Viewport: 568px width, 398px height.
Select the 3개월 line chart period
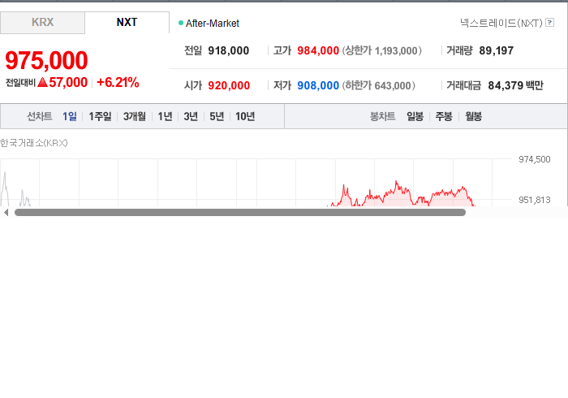point(135,116)
